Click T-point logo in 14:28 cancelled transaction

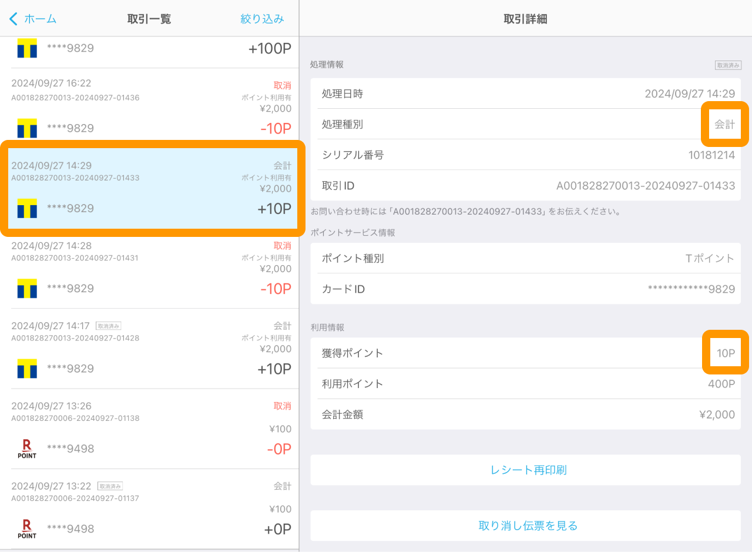tap(27, 289)
